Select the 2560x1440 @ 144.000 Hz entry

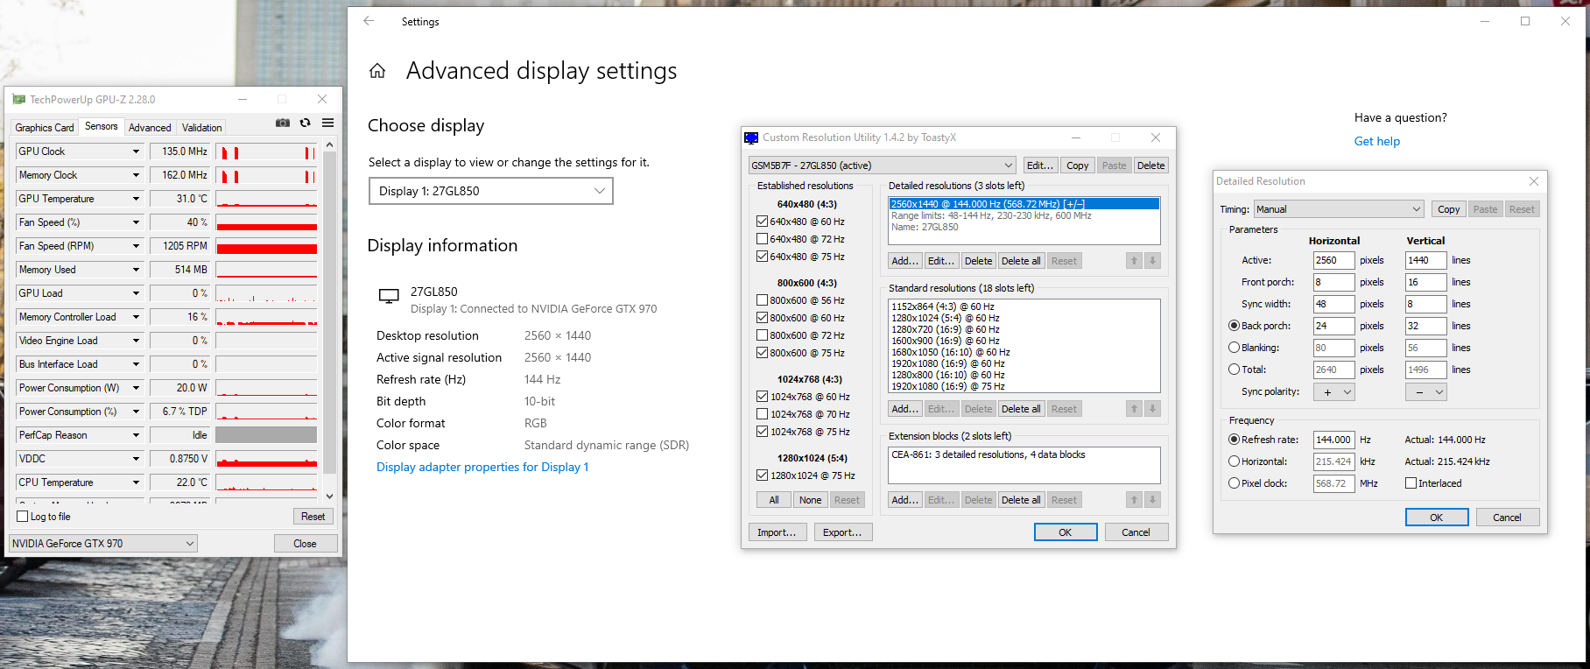tap(1024, 204)
